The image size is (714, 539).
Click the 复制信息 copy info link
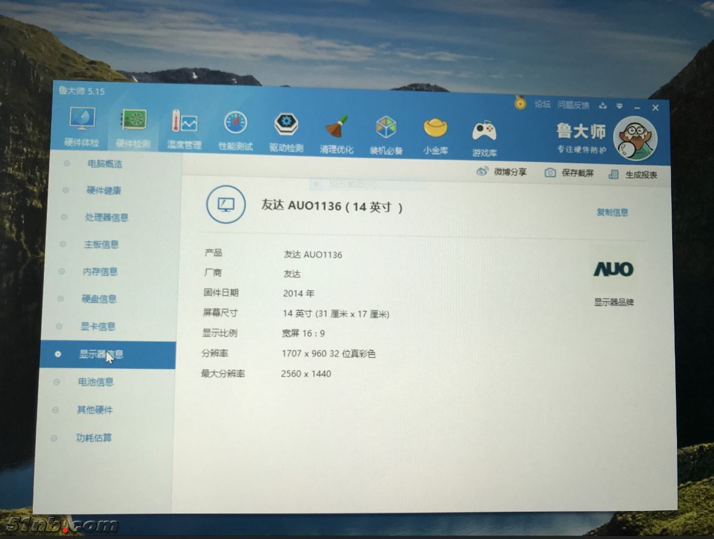coord(612,212)
